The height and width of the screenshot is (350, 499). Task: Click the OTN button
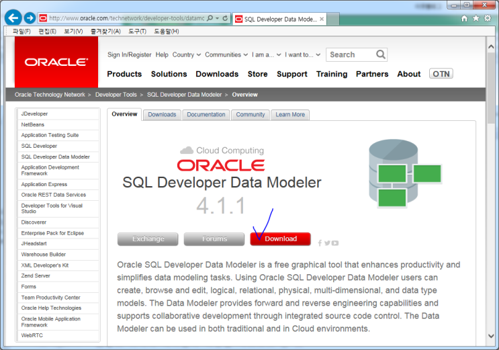click(x=441, y=74)
